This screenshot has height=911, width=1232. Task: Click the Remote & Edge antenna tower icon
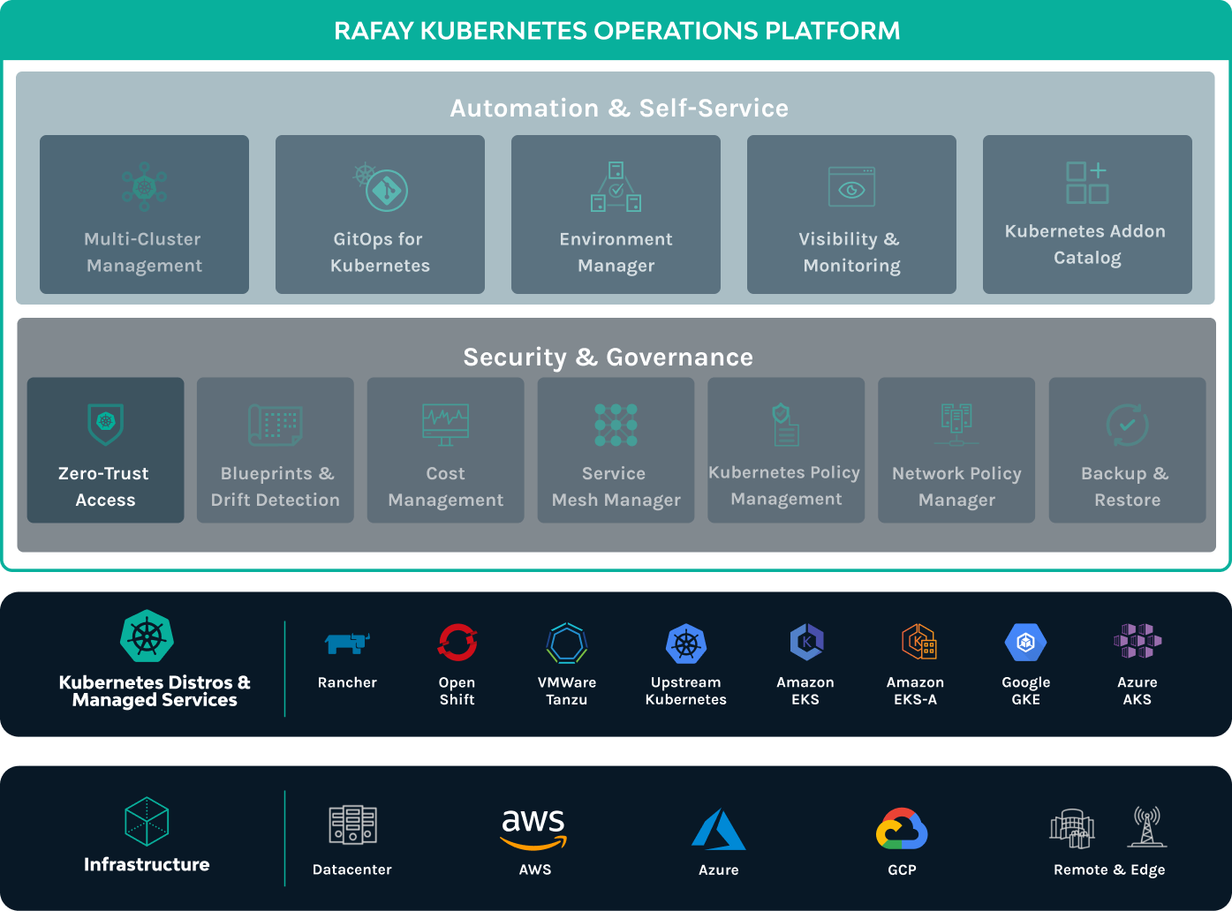point(1146,826)
